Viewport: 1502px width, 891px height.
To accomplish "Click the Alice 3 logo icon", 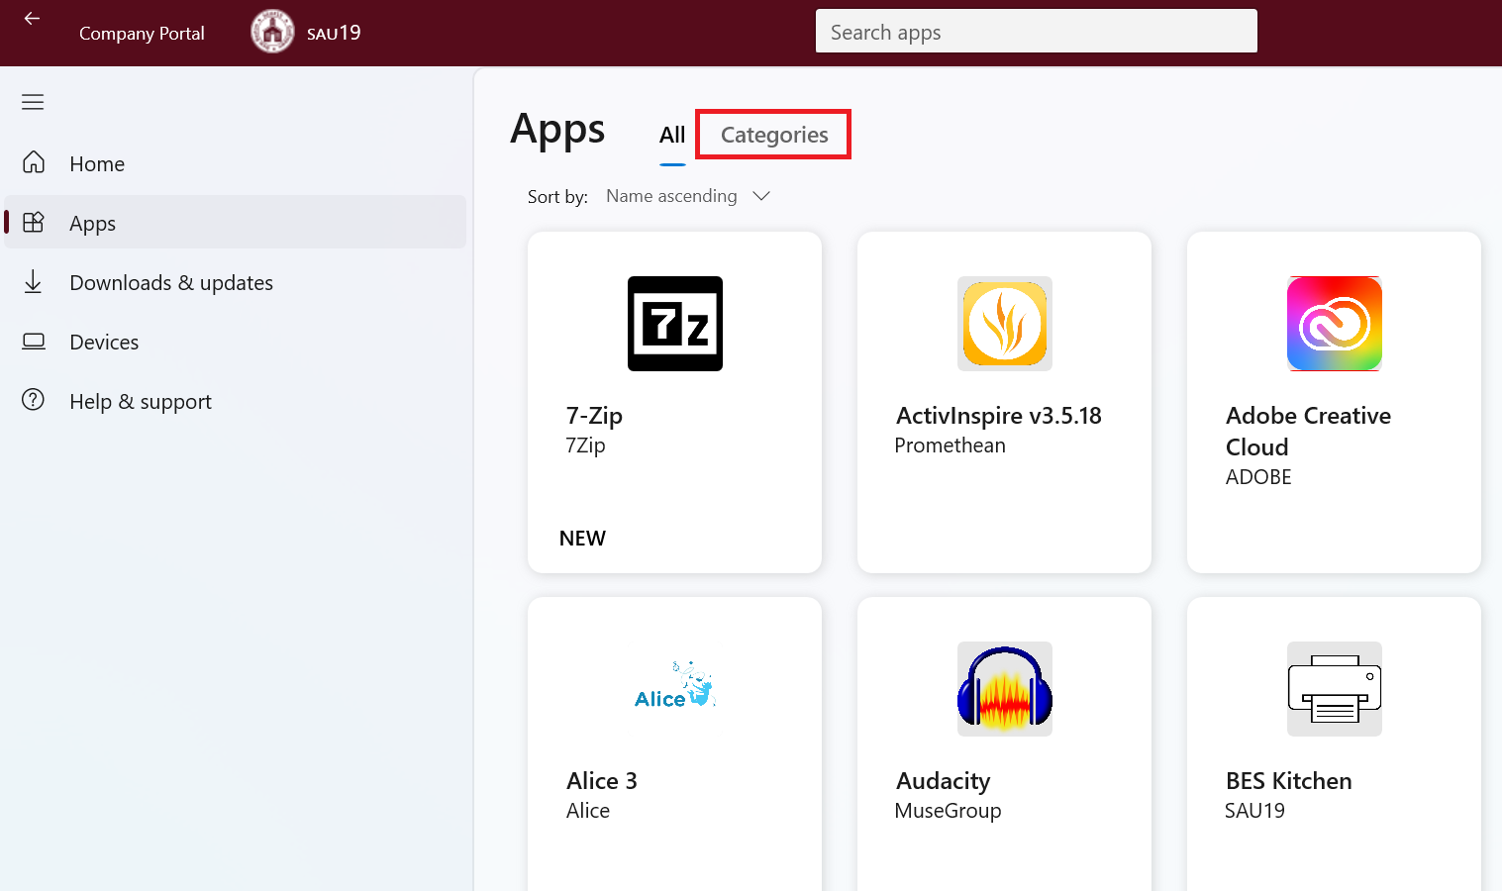I will (675, 686).
